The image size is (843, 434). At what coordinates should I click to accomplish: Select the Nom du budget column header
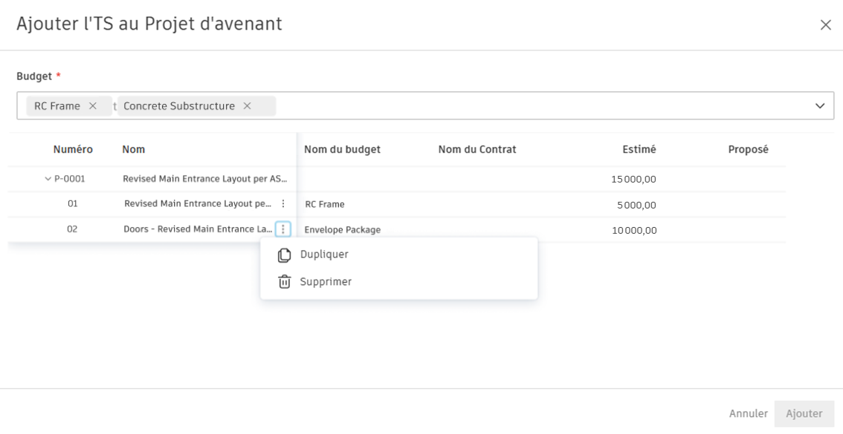342,150
